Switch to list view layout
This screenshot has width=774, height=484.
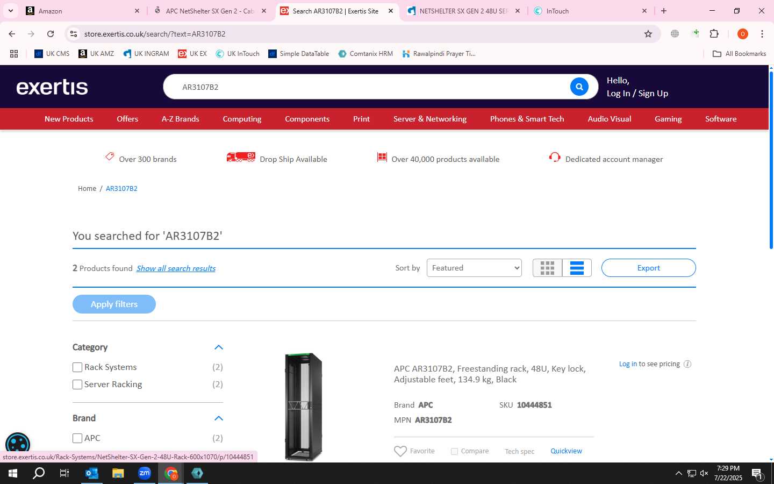[x=577, y=268]
